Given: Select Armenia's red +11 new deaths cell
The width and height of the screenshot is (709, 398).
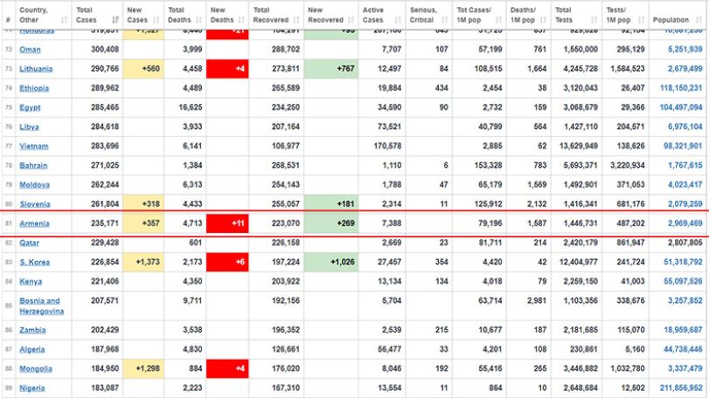Looking at the screenshot, I should [227, 223].
